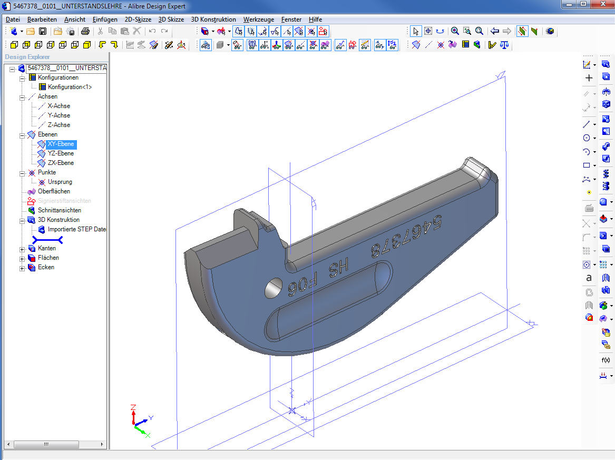
Task: Toggle visibility of reference points
Action: 314,45
